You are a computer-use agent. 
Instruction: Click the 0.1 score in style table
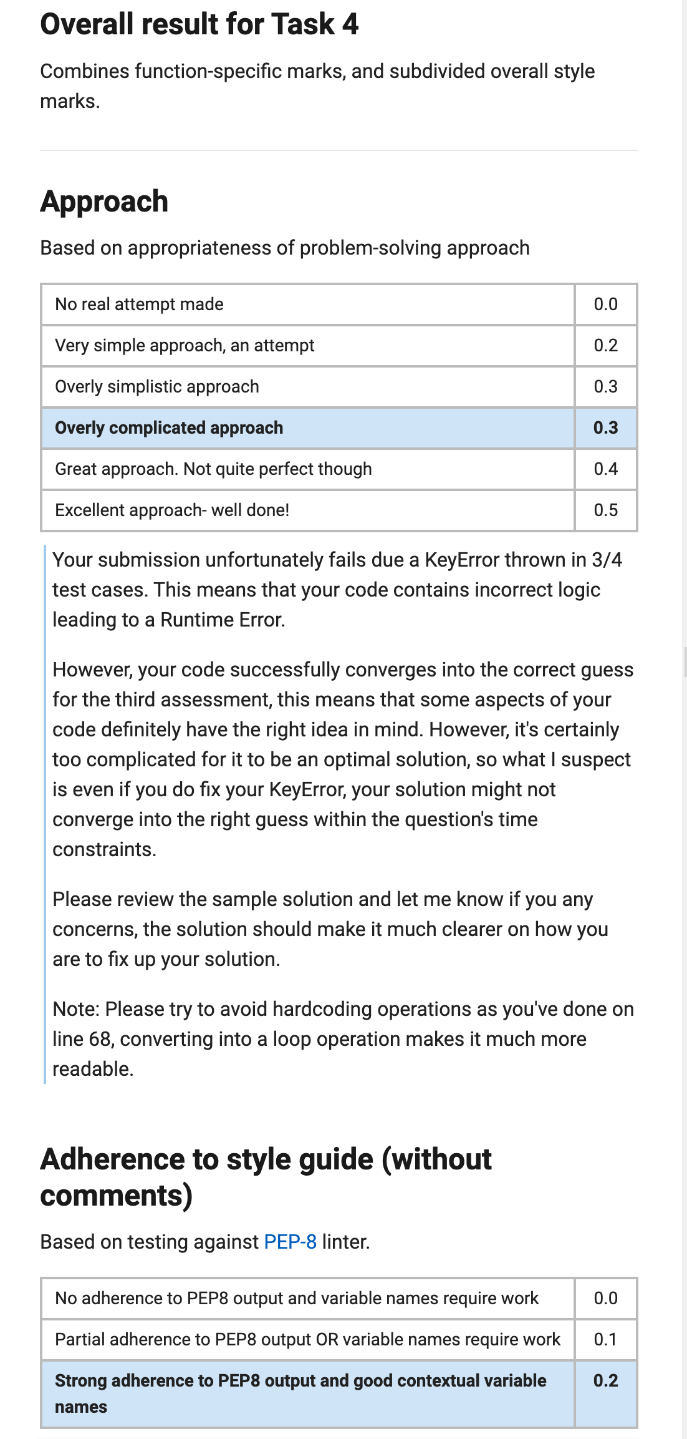pyautogui.click(x=605, y=1340)
